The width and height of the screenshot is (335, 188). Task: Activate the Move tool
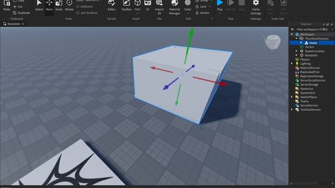pyautogui.click(x=49, y=6)
